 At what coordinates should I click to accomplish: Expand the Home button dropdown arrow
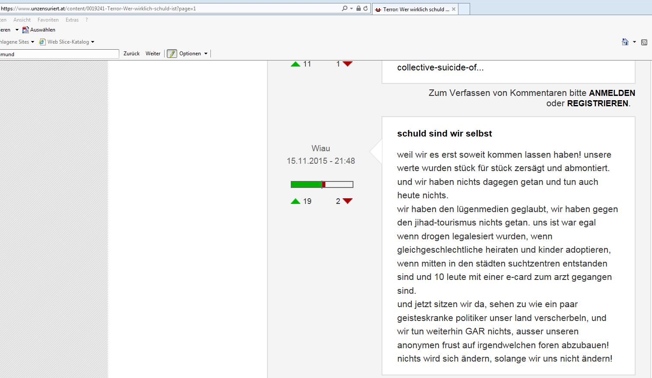pyautogui.click(x=634, y=42)
